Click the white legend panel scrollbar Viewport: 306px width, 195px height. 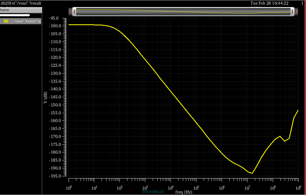coord(15,15)
